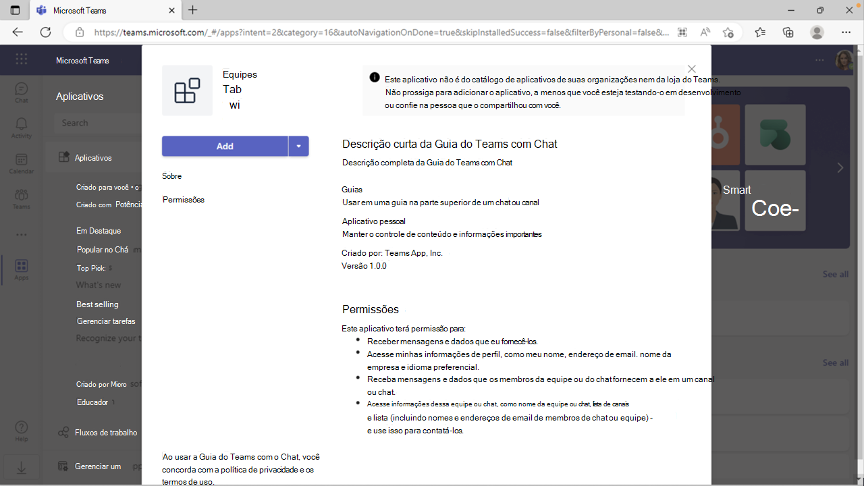This screenshot has height=486, width=864.
Task: Click the info icon in the warning banner
Action: [375, 77]
